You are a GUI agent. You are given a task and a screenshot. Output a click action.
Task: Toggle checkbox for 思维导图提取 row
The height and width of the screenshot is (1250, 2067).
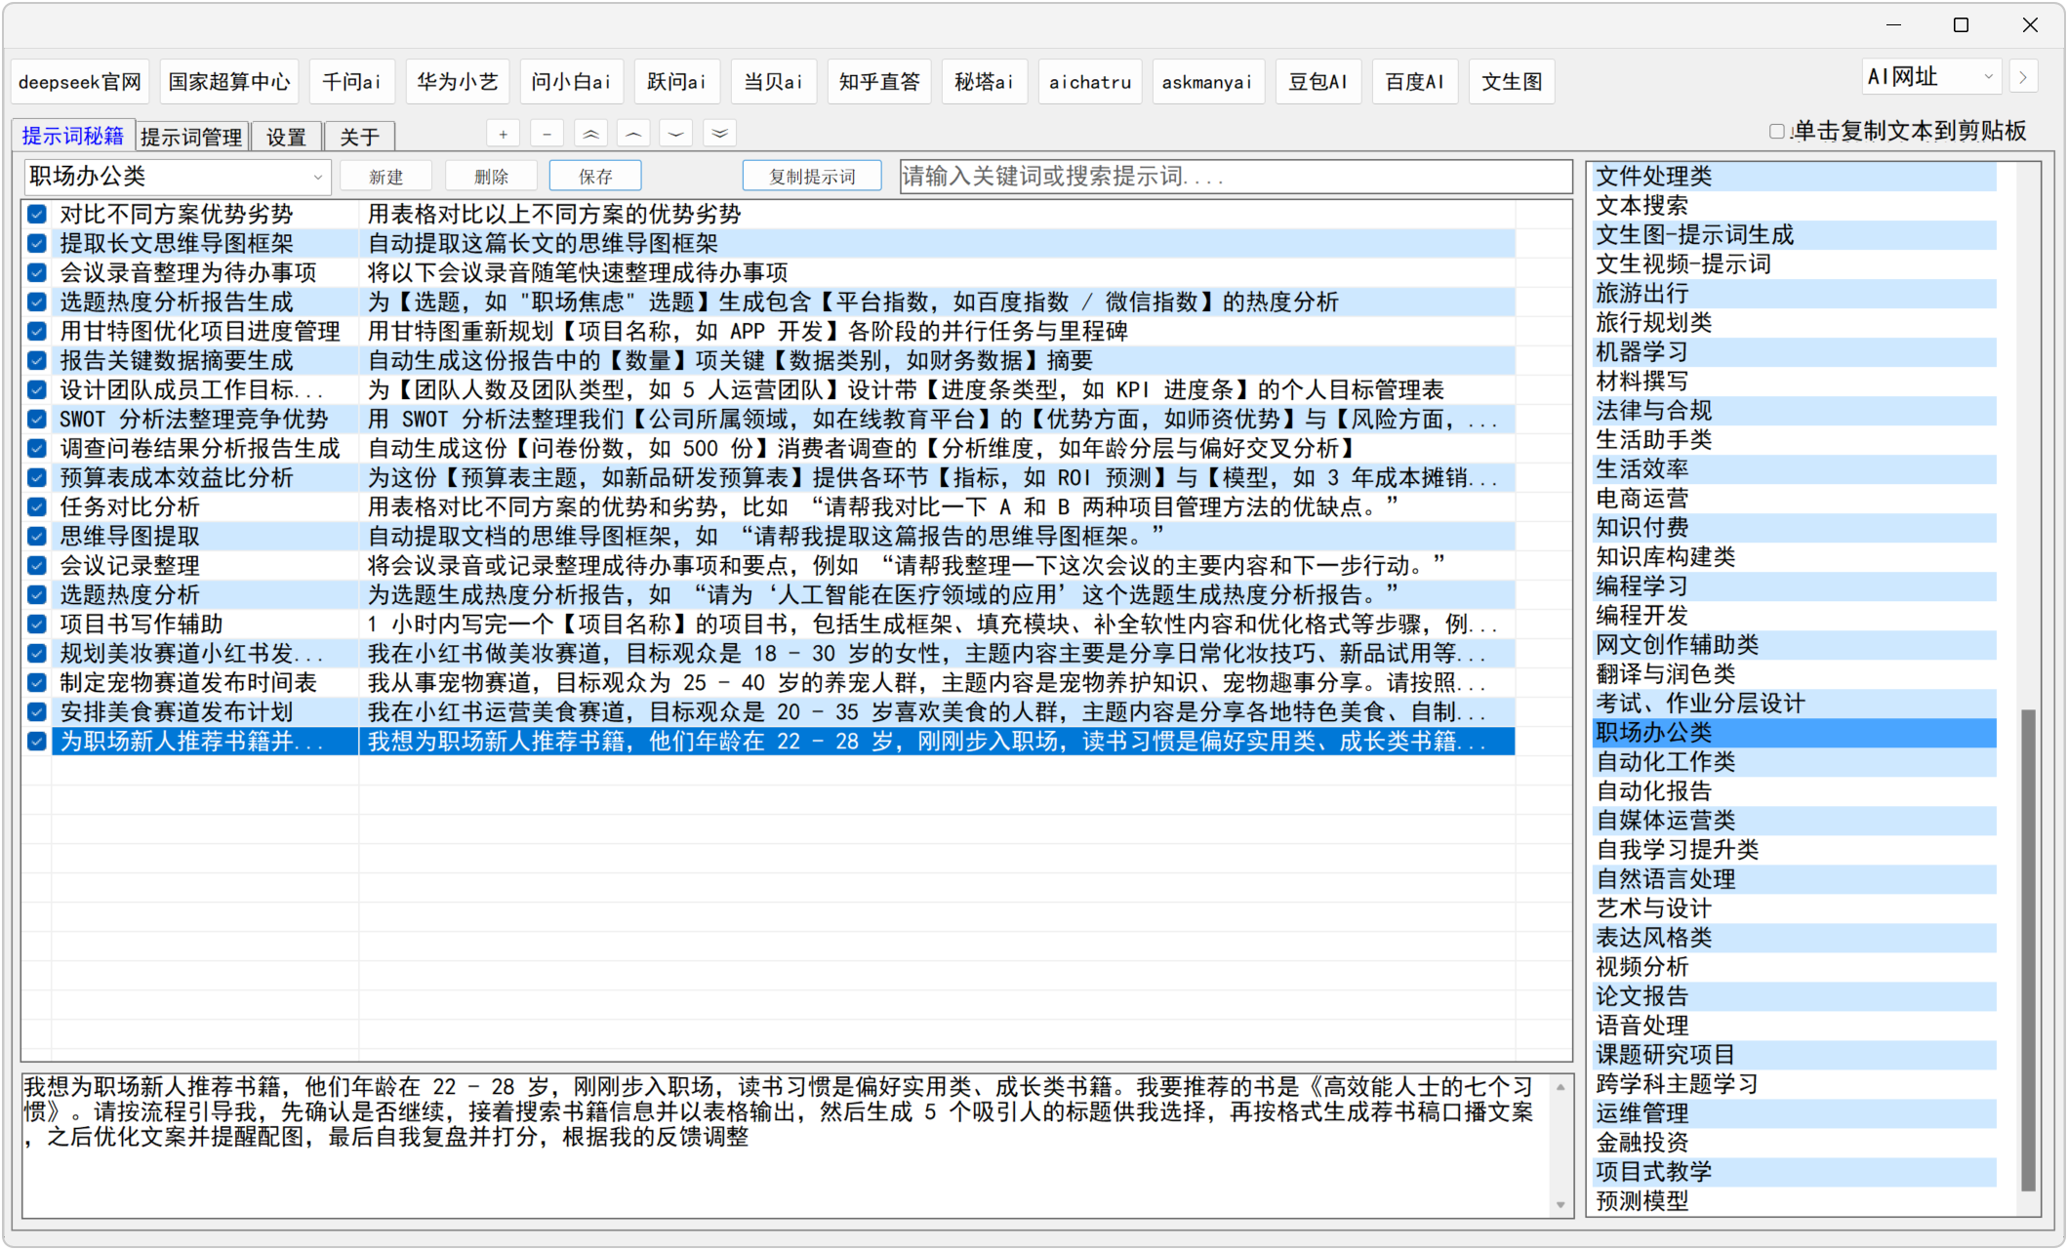point(37,536)
